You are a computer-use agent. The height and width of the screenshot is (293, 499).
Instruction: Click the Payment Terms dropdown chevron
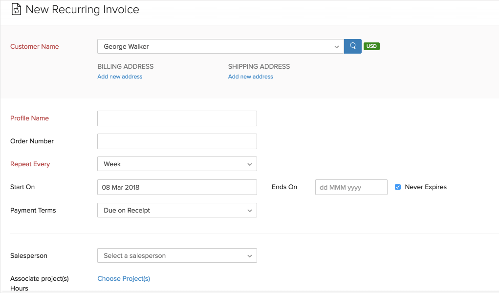click(250, 210)
